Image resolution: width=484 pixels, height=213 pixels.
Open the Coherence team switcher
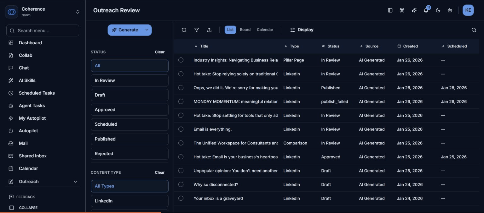coord(78,11)
